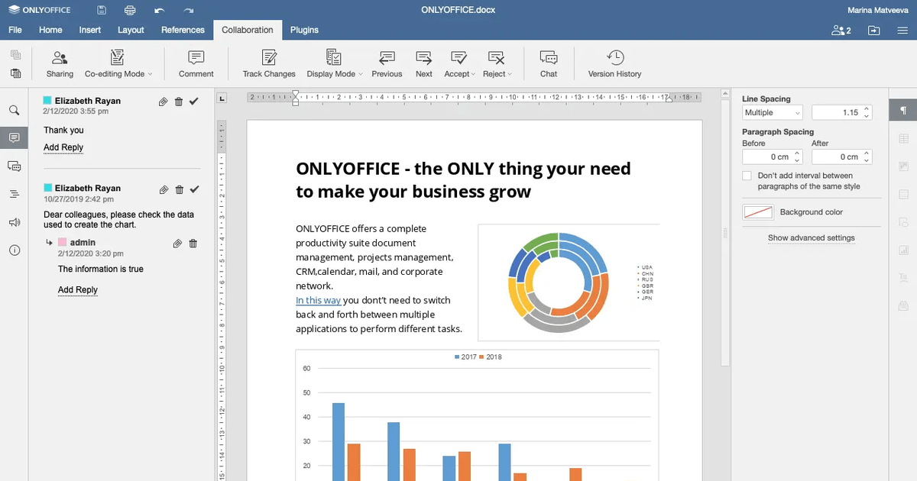Screen dimensions: 917x481
Task: Click the view settings hamburger icon
Action: (902, 31)
